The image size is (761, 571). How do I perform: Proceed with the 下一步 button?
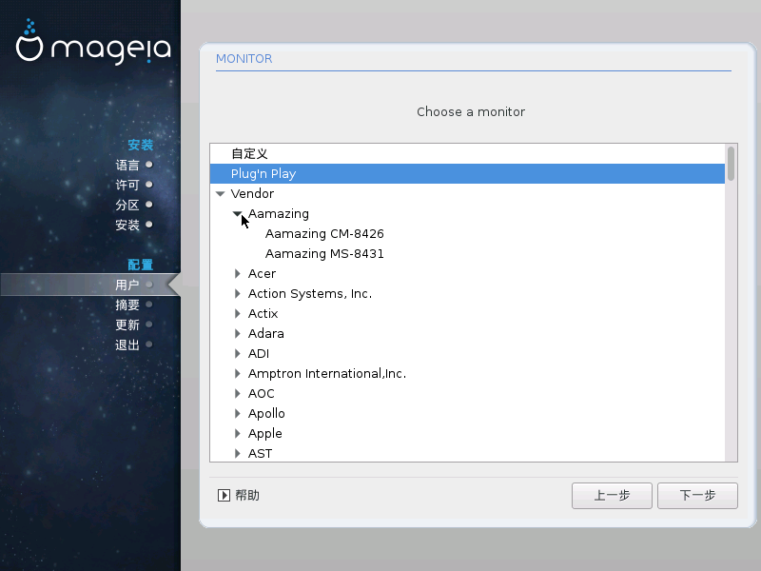click(x=697, y=496)
